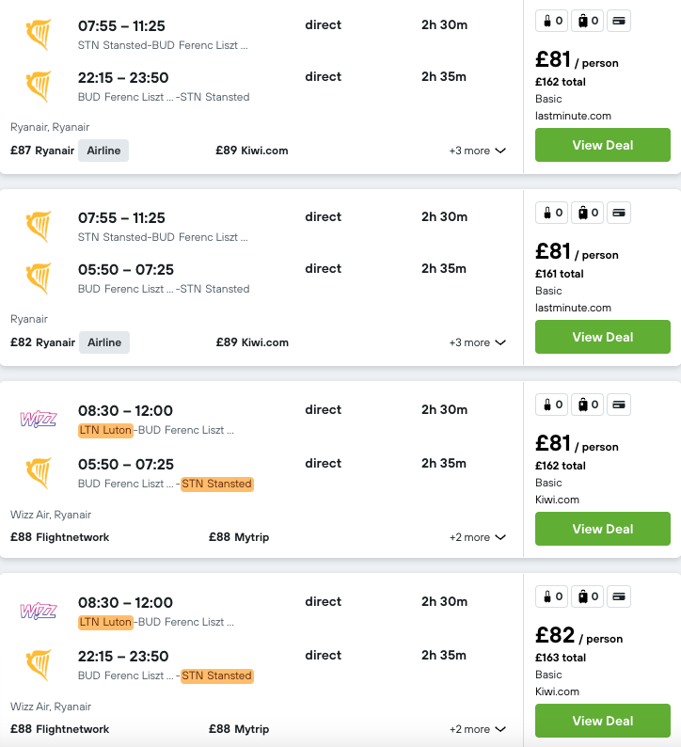Click payment card icon in first flight card
The image size is (681, 747).
619,21
